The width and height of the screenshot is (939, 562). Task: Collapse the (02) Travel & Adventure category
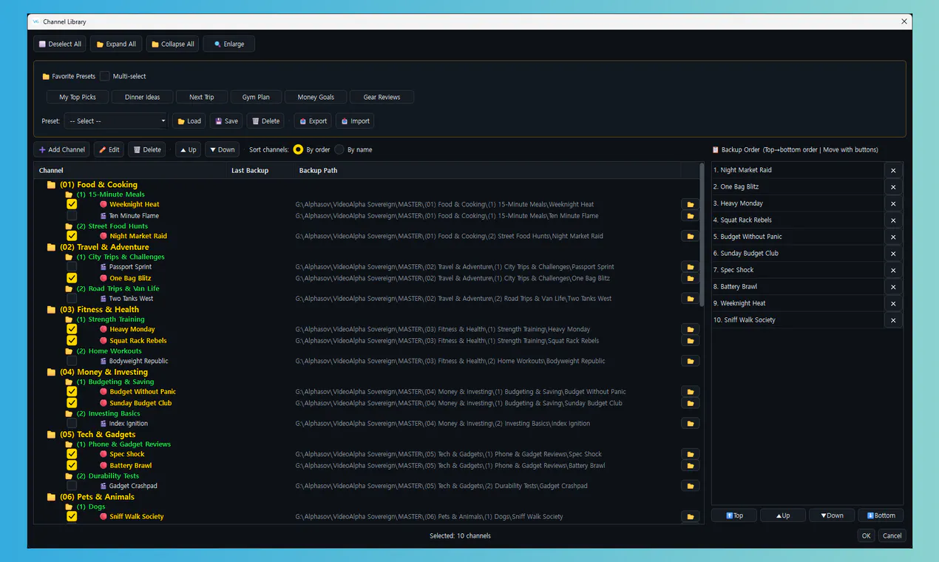(x=52, y=247)
